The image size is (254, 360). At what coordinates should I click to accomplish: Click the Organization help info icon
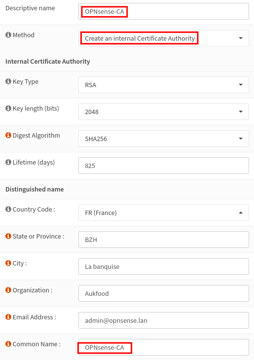point(8,290)
